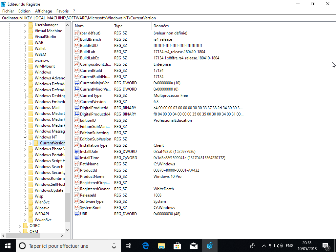Select the InstallationType value name
This screenshot has height=252, width=336.
(x=94, y=145)
